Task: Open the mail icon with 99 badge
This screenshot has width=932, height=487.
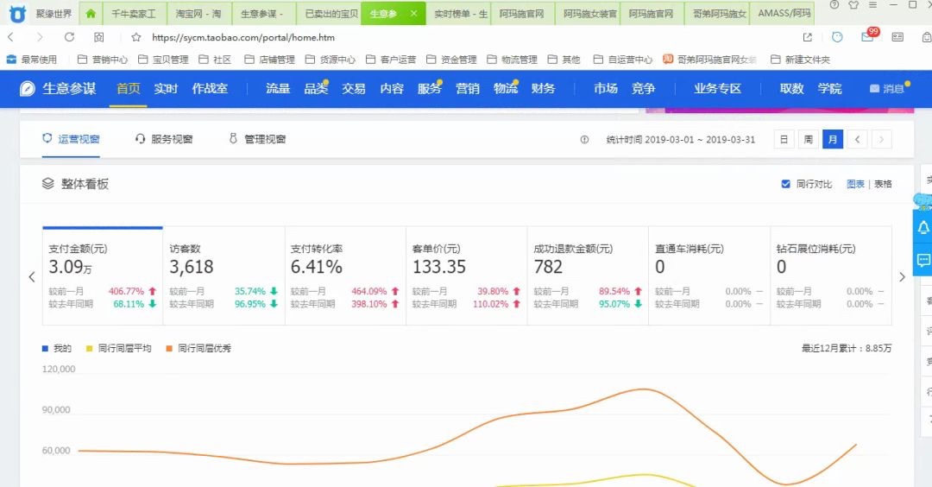Action: point(868,36)
